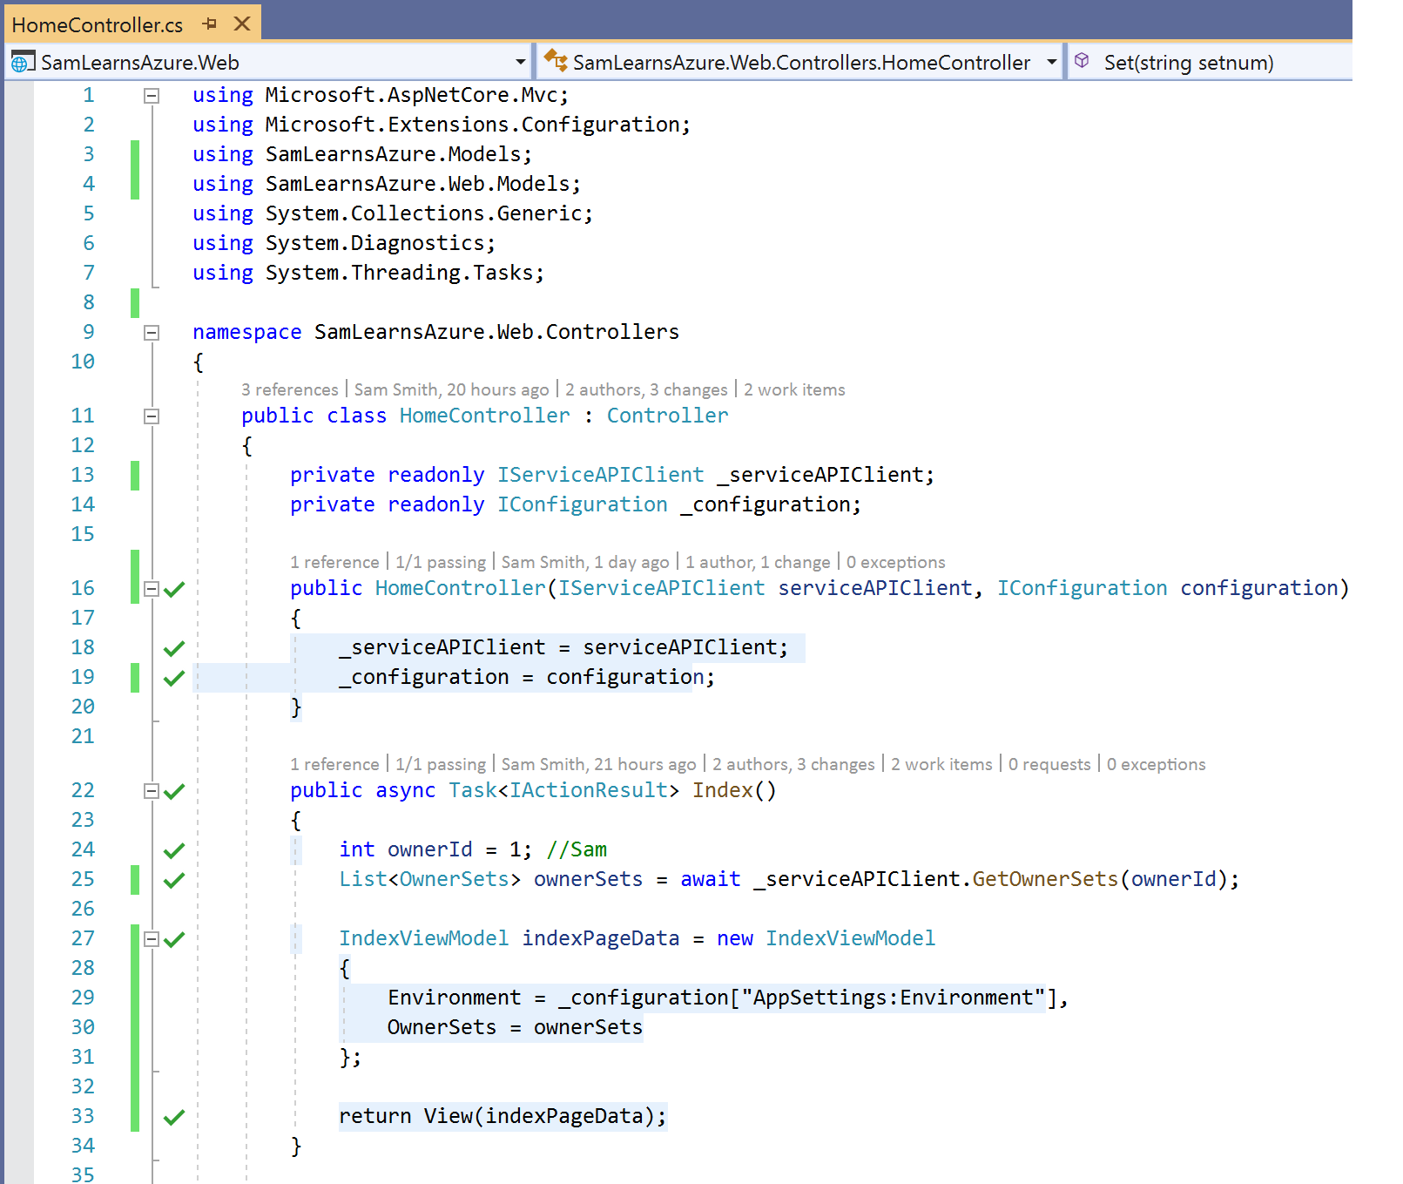Collapse the Index method at line 22

point(152,791)
